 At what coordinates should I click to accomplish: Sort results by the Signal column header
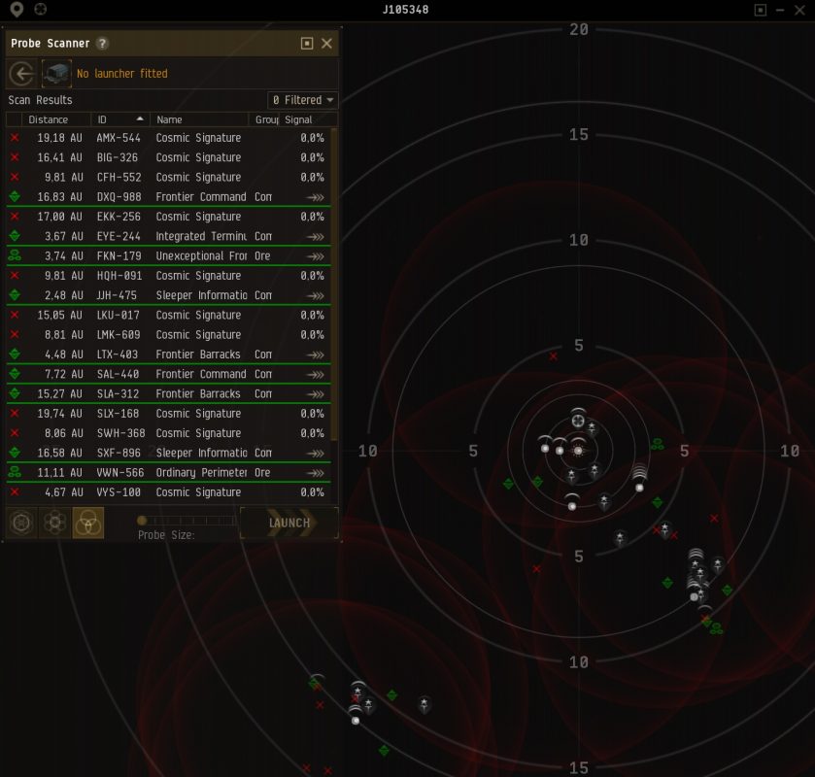(299, 119)
